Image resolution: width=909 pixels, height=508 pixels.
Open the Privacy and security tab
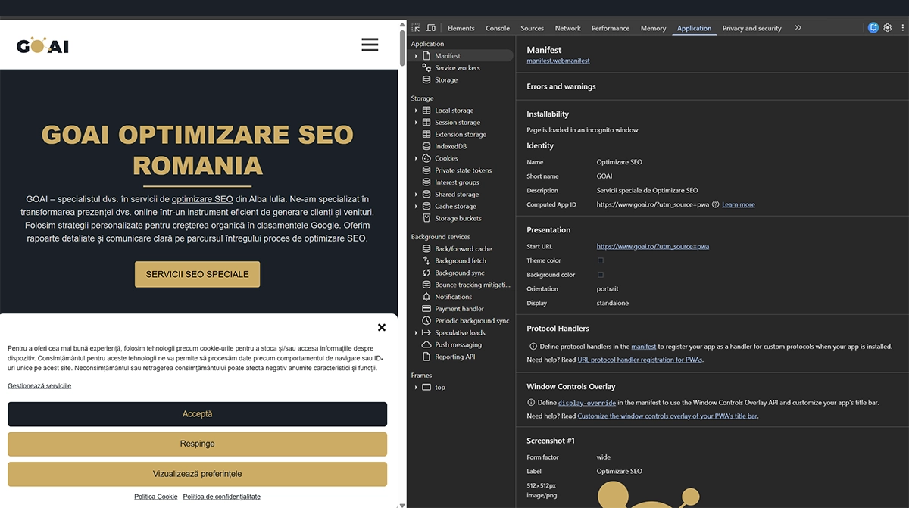[752, 28]
